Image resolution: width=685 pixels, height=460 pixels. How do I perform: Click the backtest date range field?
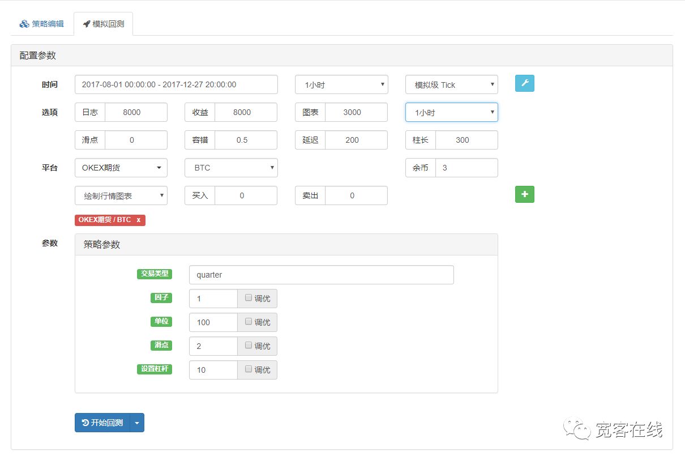[176, 84]
